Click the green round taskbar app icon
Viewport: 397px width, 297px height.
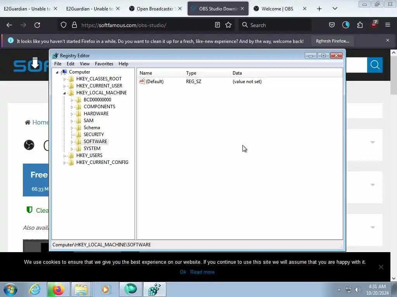pyautogui.click(x=131, y=289)
